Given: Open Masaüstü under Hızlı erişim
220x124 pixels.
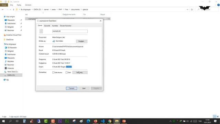Looking at the screenshot, I should pos(11,20).
